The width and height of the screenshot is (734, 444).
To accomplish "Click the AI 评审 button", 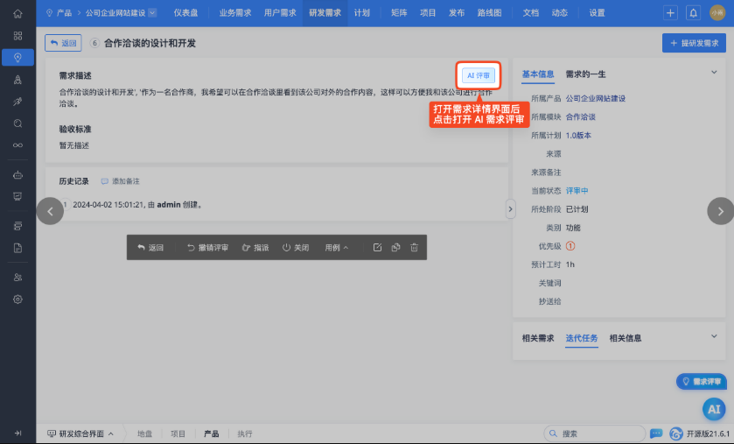I will pyautogui.click(x=479, y=75).
